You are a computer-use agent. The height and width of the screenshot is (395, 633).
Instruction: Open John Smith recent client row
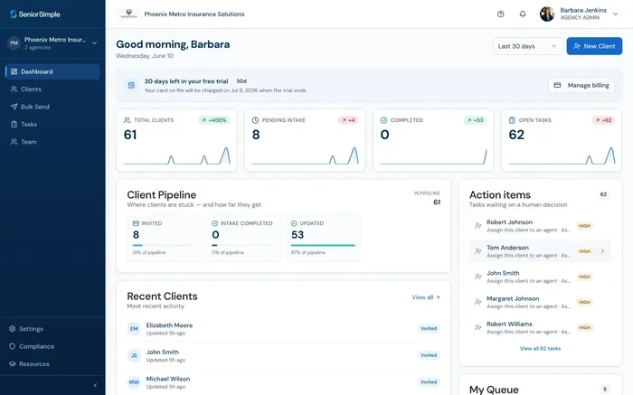[283, 355]
